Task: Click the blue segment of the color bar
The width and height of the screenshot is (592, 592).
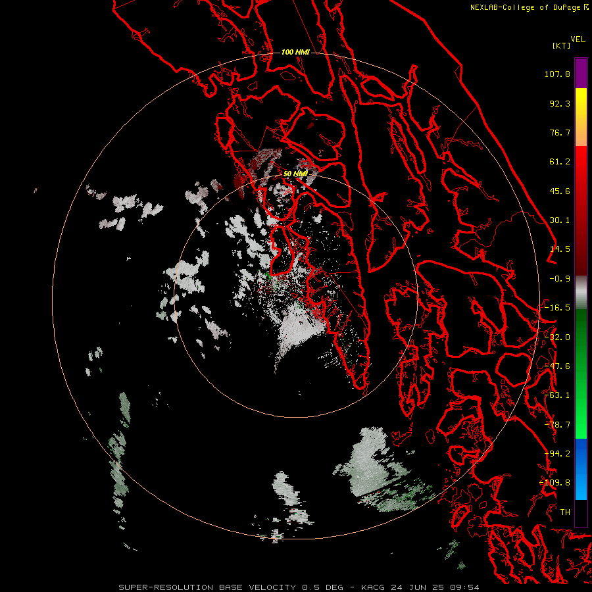Action: click(x=581, y=469)
